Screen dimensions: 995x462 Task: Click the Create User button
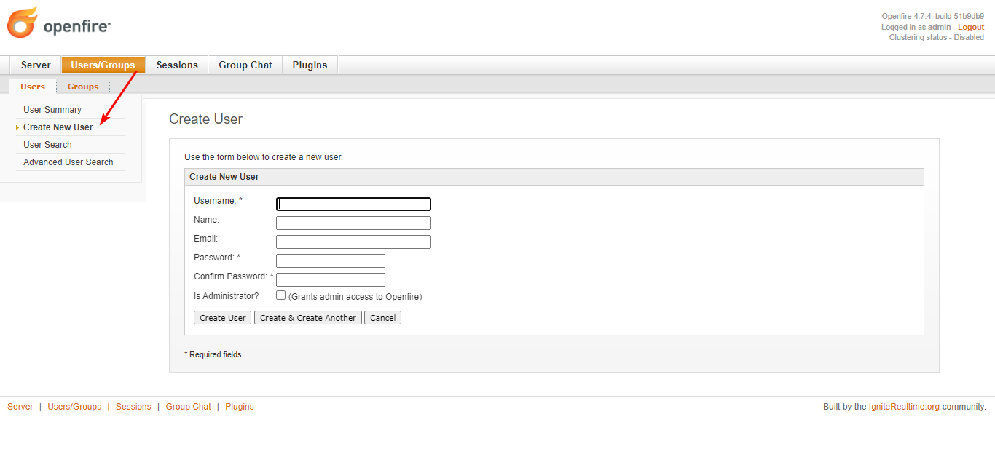pos(222,318)
